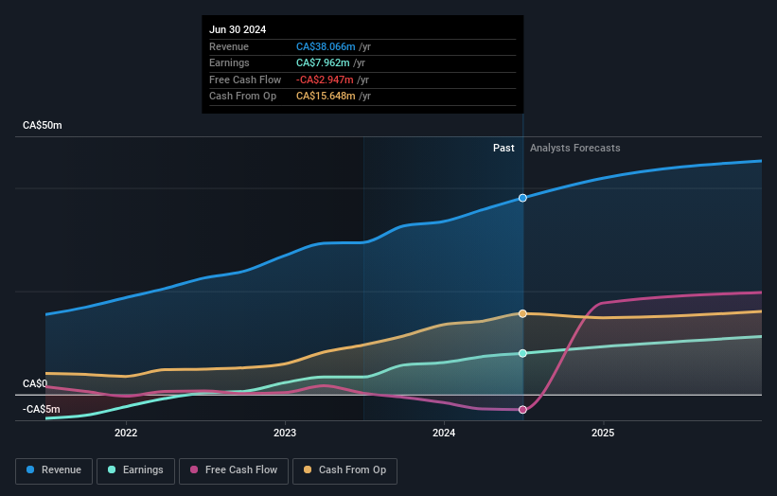Toggle the Cash From Op legend button
Image resolution: width=777 pixels, height=496 pixels.
344,470
